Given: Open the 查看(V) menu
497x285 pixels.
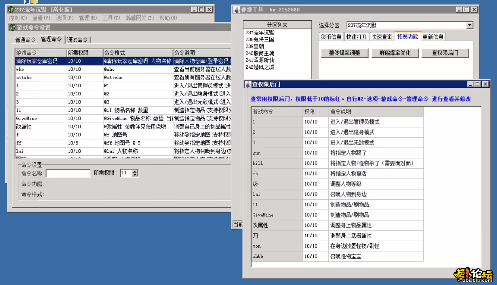Looking at the screenshot, I should coord(41,18).
